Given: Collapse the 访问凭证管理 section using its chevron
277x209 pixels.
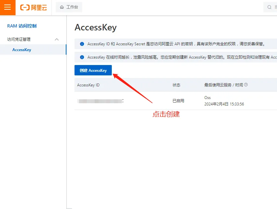Looking at the screenshot, I should coord(57,39).
